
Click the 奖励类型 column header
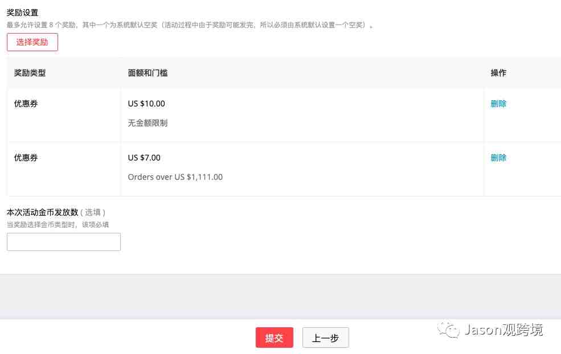tap(30, 73)
